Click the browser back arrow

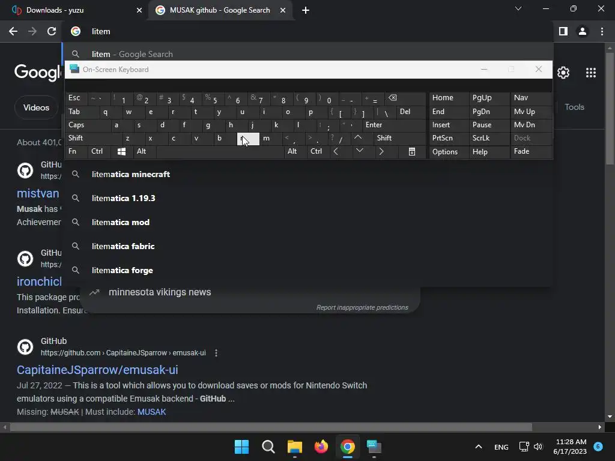click(x=13, y=31)
